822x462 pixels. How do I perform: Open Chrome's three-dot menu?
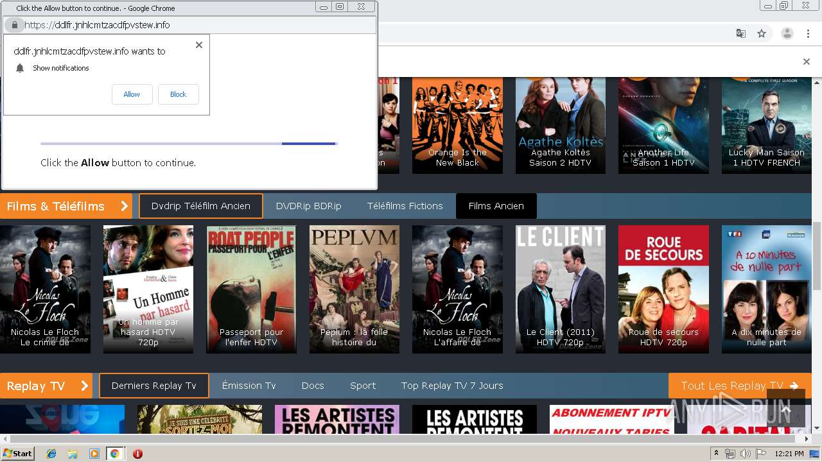coord(808,33)
